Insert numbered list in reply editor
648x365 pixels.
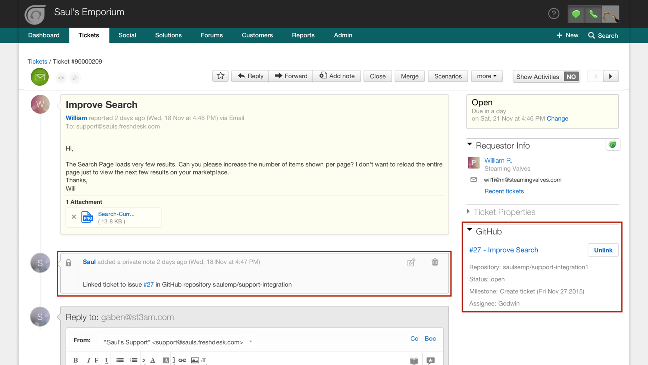134,360
